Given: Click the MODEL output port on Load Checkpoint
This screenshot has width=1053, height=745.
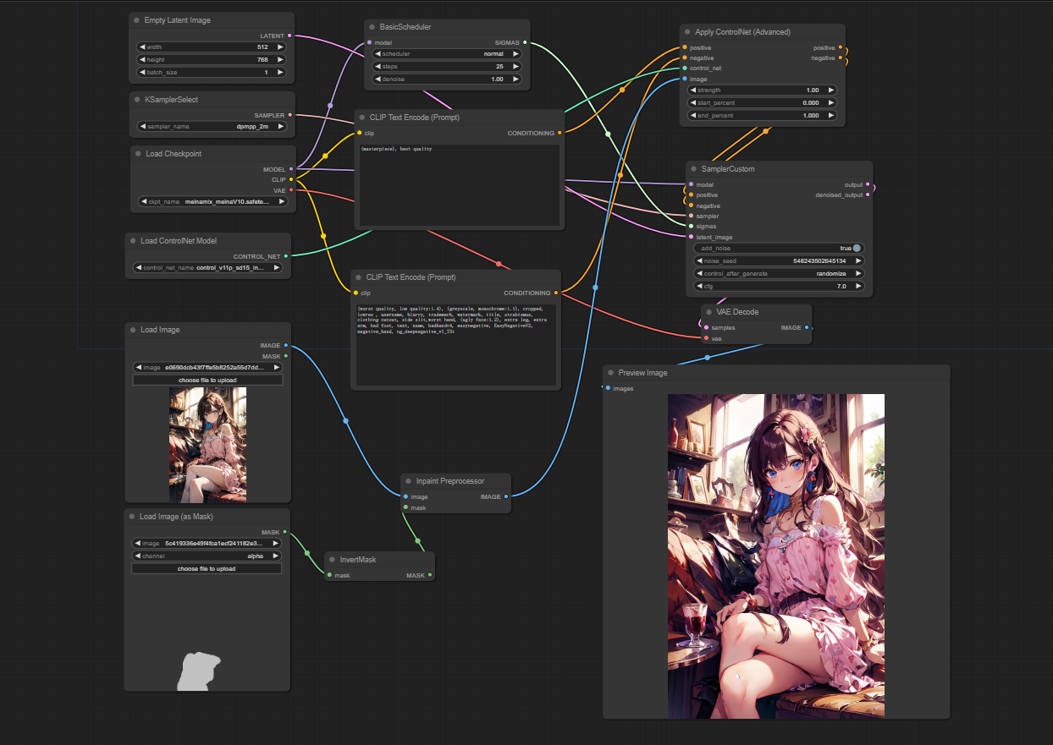Looking at the screenshot, I should pos(291,169).
